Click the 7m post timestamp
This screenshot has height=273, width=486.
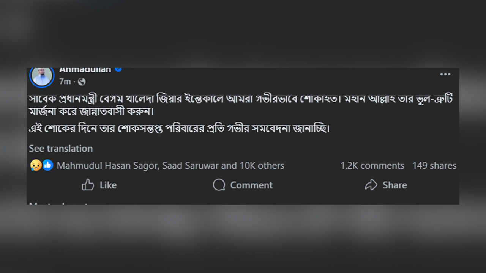point(65,82)
